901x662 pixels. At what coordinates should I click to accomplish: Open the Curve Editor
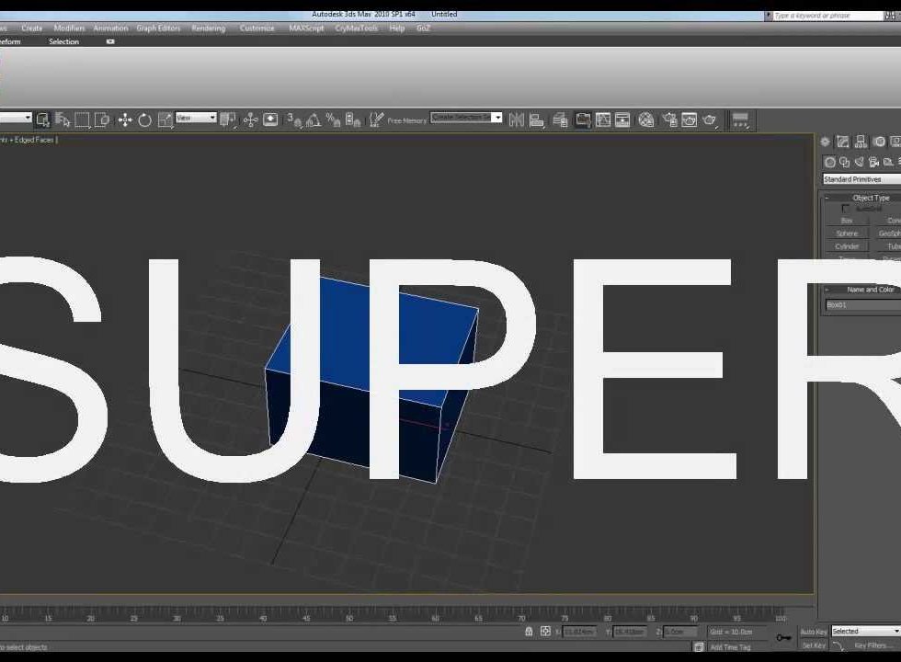(x=603, y=120)
